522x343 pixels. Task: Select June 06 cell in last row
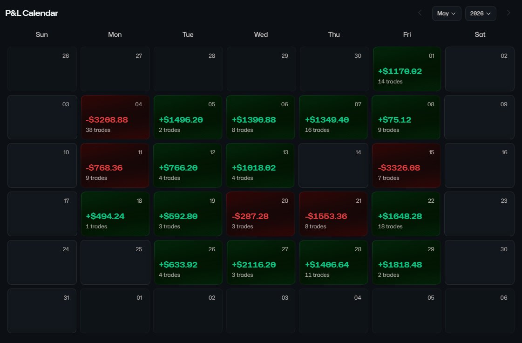480,311
